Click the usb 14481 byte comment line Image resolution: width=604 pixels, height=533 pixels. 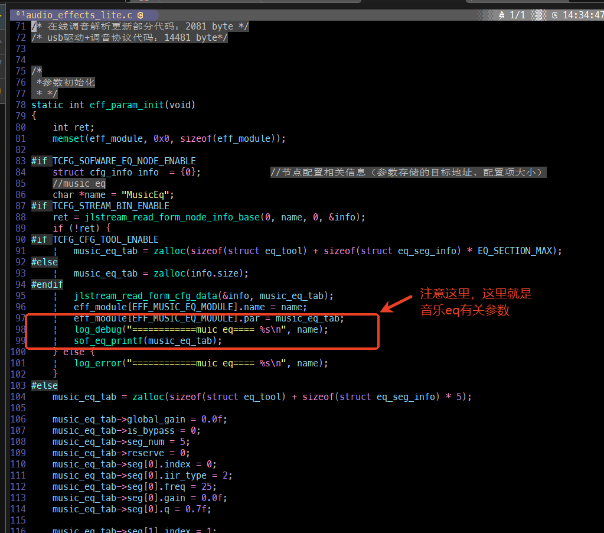click(x=129, y=37)
